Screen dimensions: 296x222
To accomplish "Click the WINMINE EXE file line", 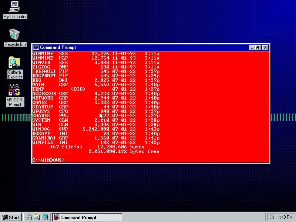I will click(96, 54).
